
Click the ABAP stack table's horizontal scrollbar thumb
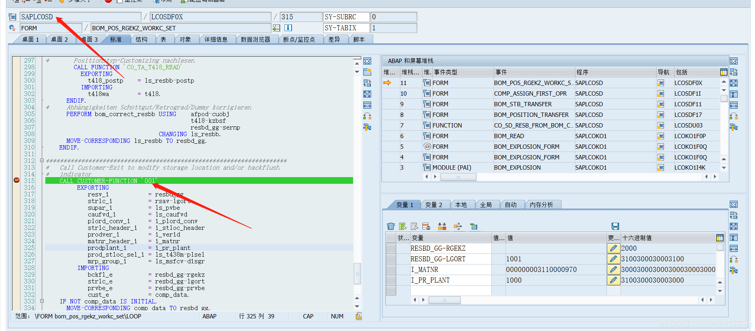click(x=458, y=177)
